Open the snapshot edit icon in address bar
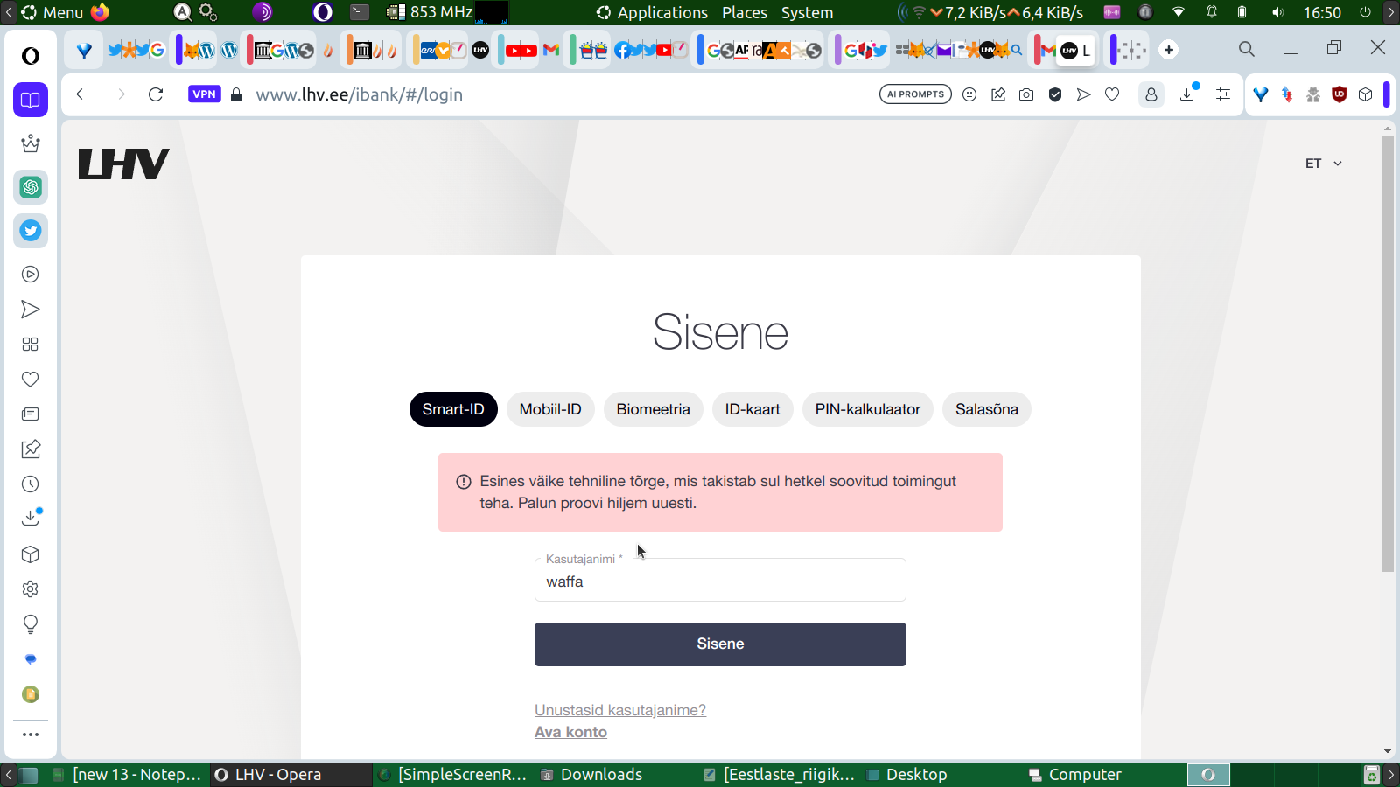The width and height of the screenshot is (1400, 787). 998,94
